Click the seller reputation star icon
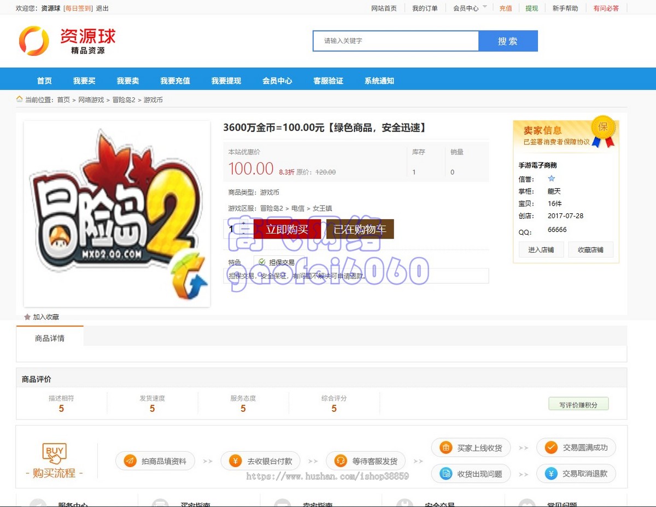 click(x=552, y=179)
